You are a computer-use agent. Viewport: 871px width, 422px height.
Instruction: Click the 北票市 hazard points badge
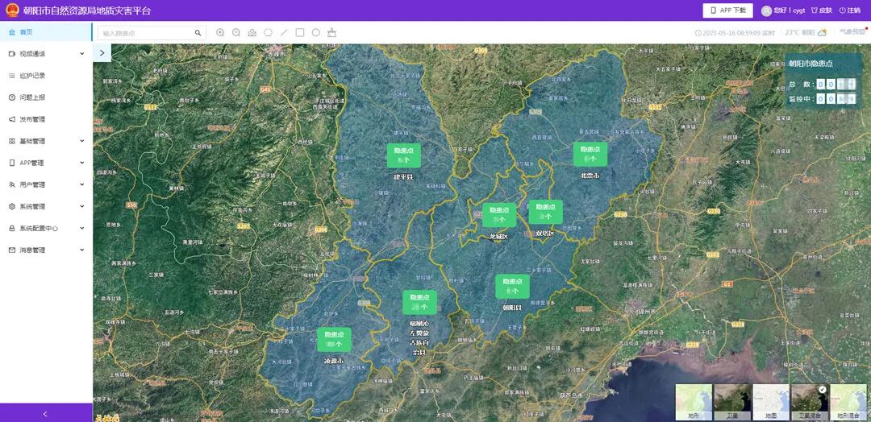(590, 154)
